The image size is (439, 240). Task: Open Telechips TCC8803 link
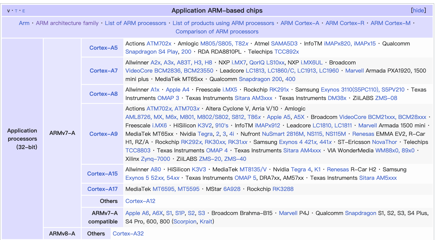click(x=138, y=150)
